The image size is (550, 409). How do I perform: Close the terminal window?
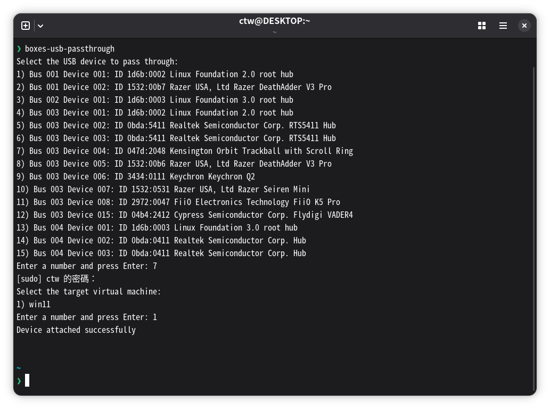pos(524,26)
